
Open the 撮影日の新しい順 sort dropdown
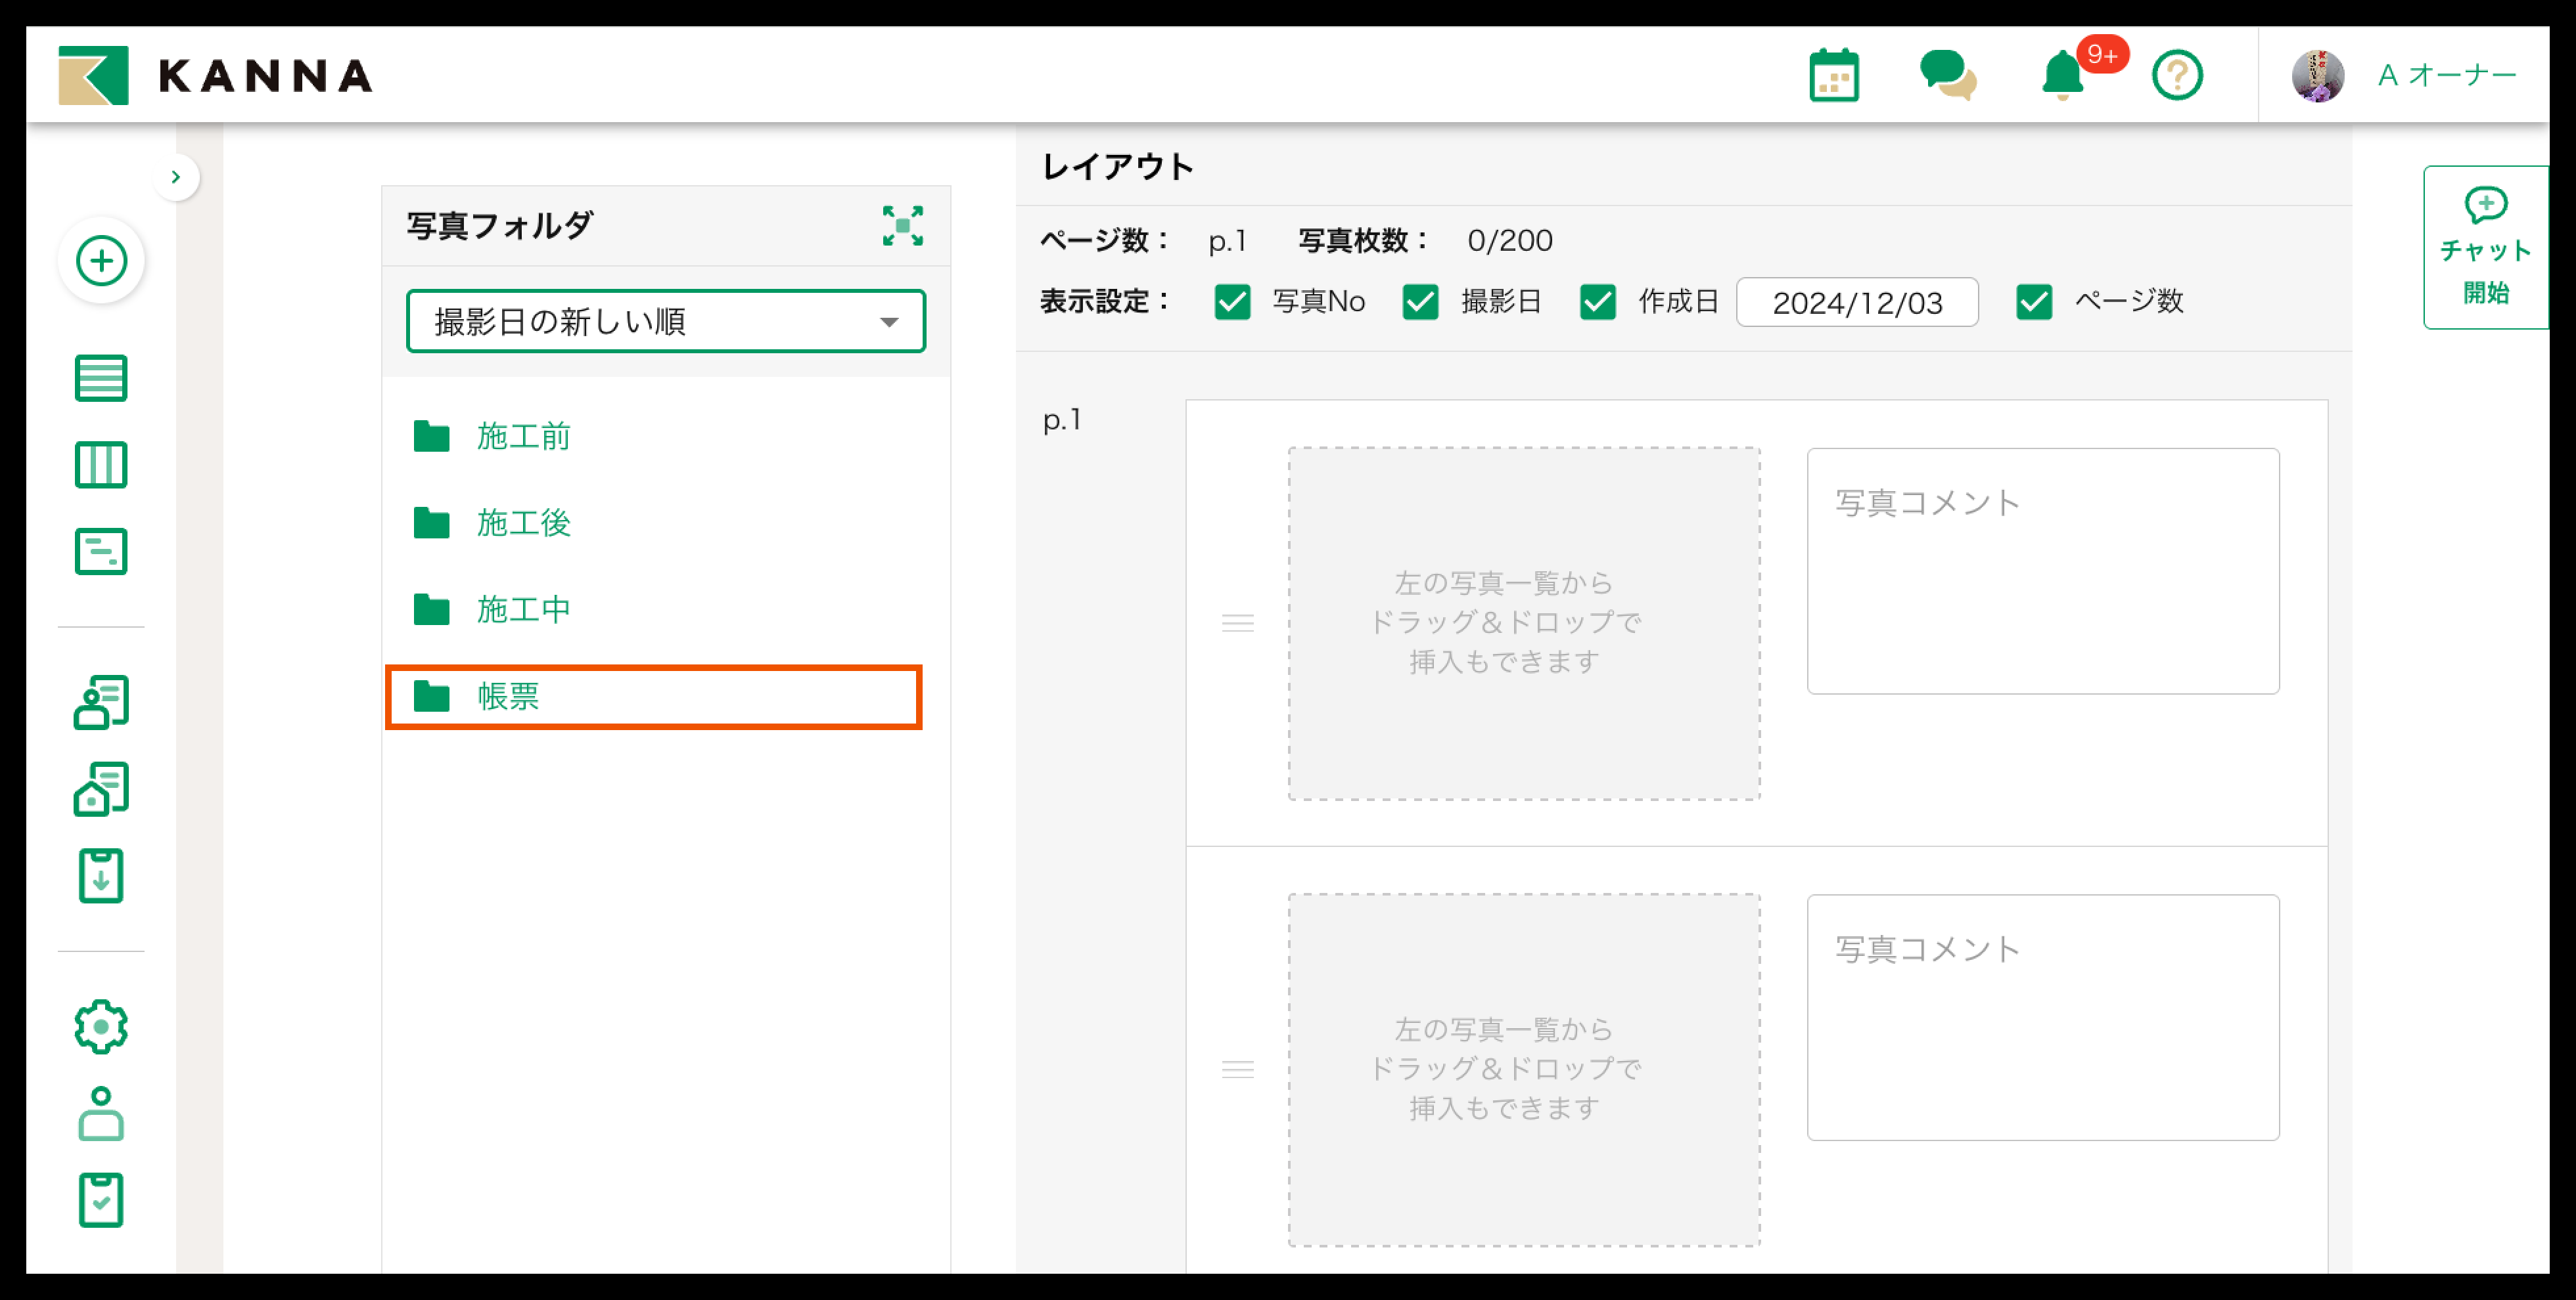(x=666, y=322)
